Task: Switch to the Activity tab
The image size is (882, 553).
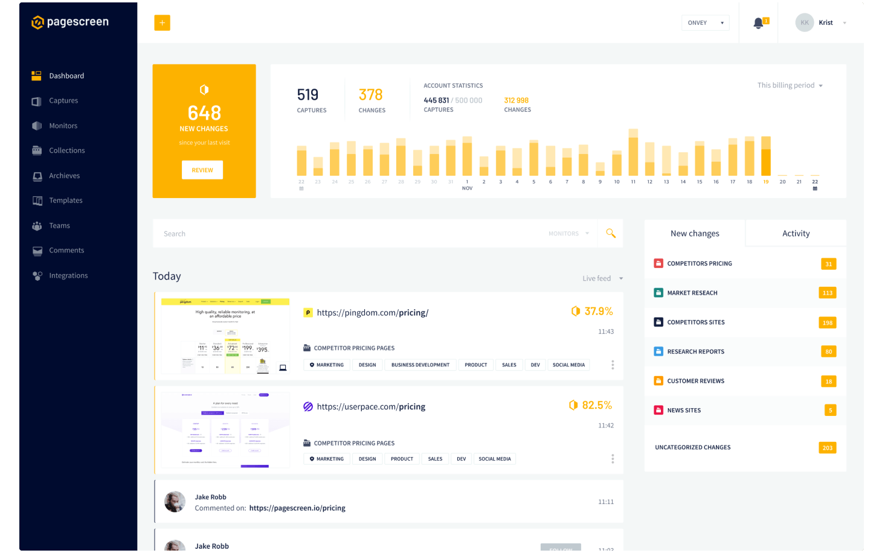Action: [x=796, y=234]
